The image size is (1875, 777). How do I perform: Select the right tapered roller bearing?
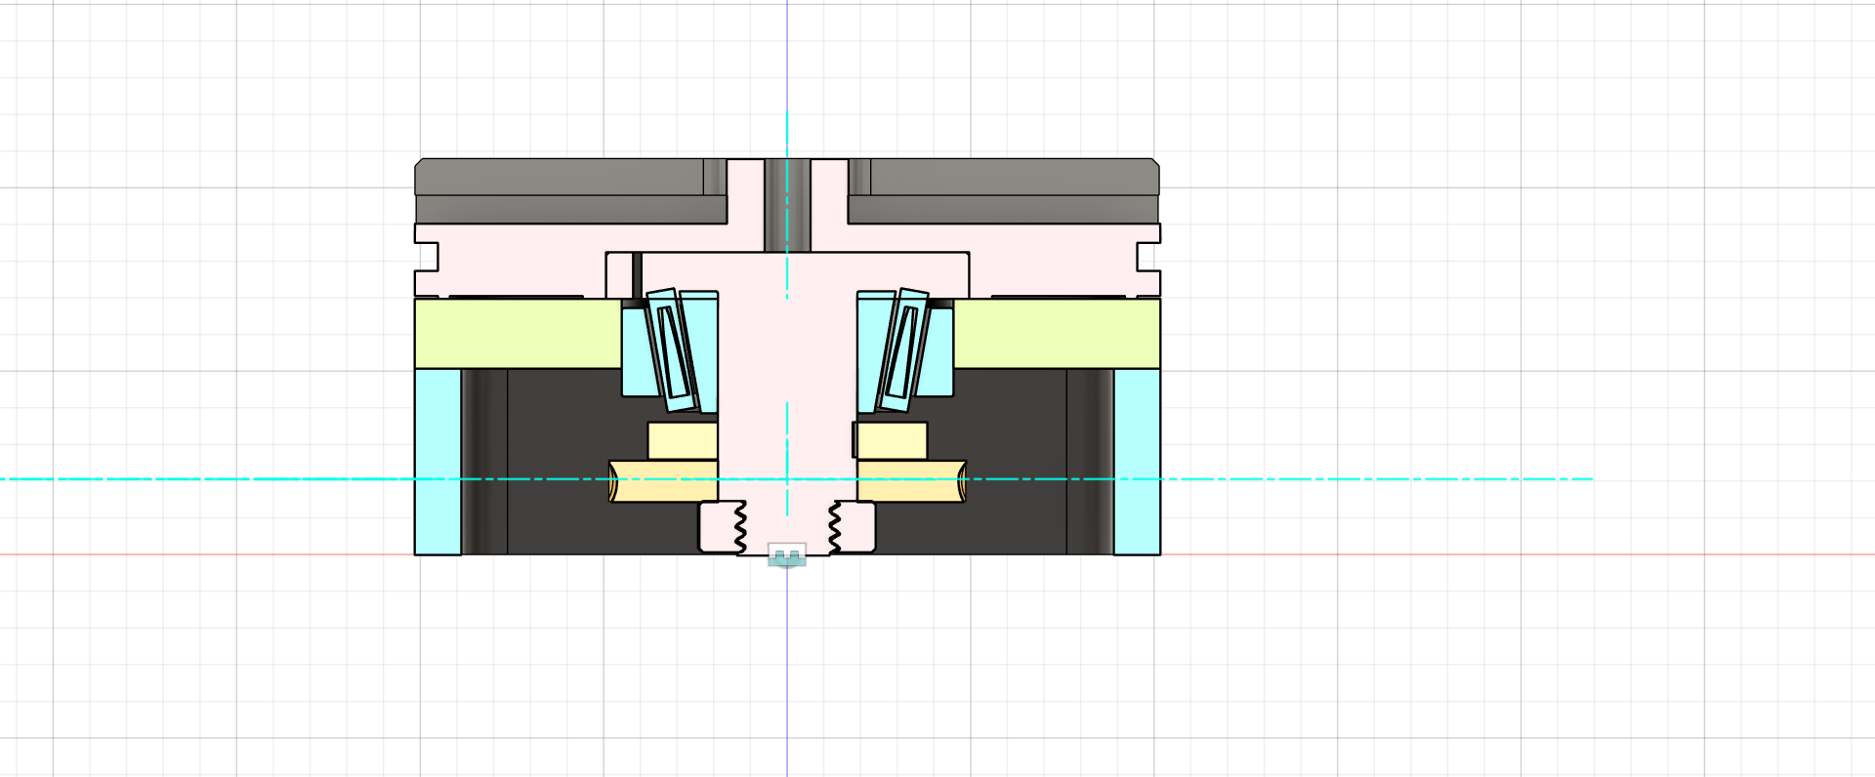click(x=904, y=350)
